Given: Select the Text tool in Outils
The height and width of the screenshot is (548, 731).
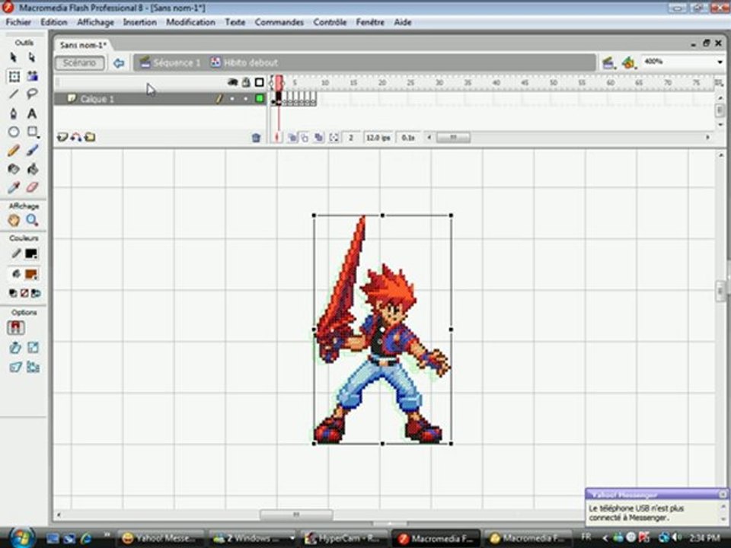Looking at the screenshot, I should [32, 113].
